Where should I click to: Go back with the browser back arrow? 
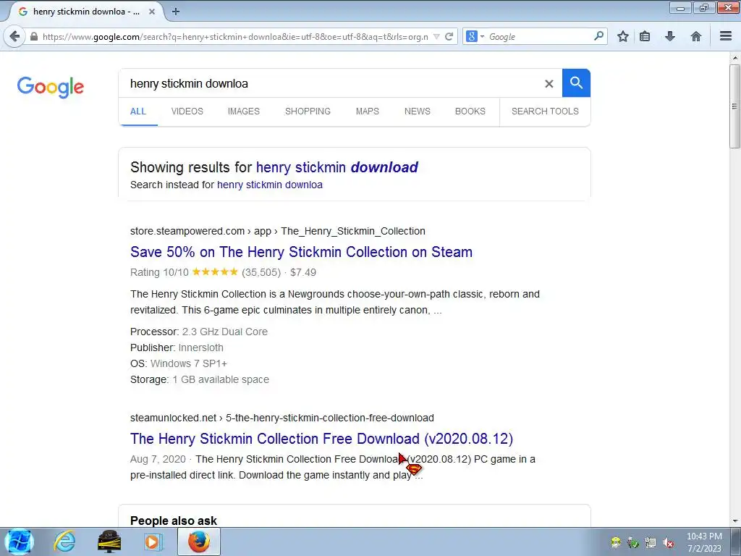coord(14,36)
